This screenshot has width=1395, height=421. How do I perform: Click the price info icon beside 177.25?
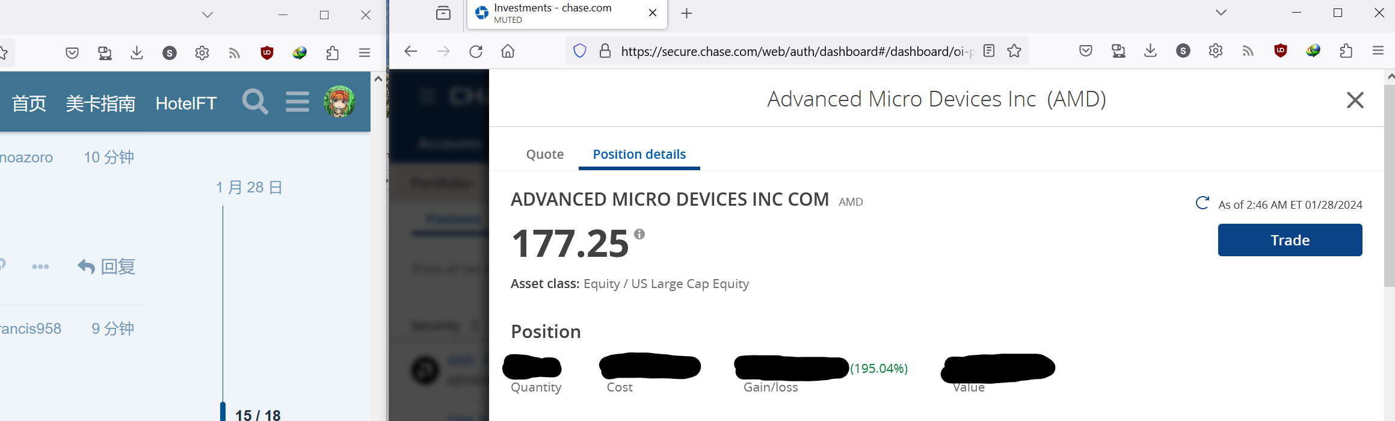pyautogui.click(x=639, y=234)
